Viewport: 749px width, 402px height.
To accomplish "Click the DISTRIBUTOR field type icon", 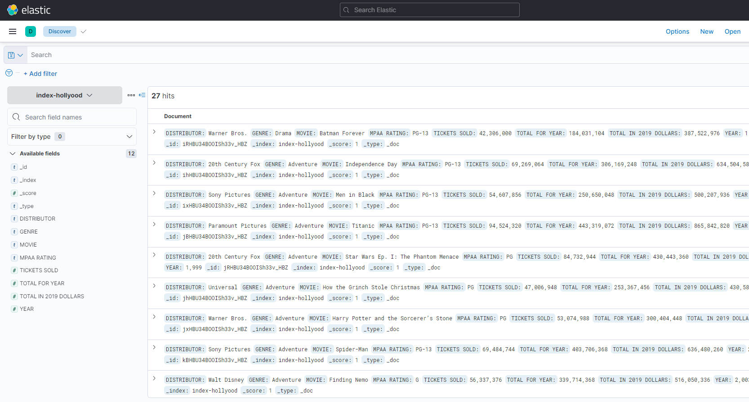I will click(14, 219).
